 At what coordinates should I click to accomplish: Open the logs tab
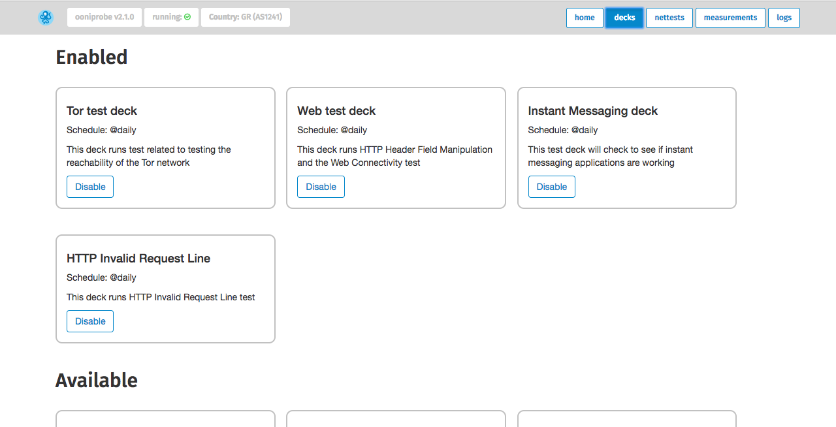(x=784, y=18)
